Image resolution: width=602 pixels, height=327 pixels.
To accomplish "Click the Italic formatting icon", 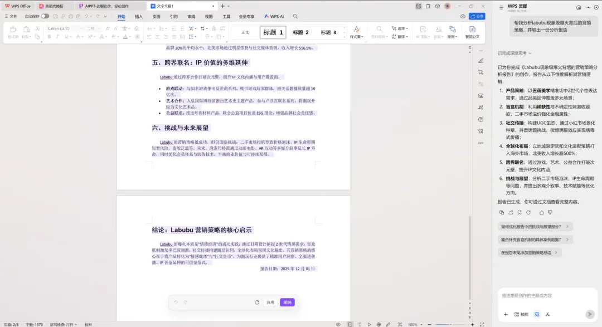I will (57, 37).
